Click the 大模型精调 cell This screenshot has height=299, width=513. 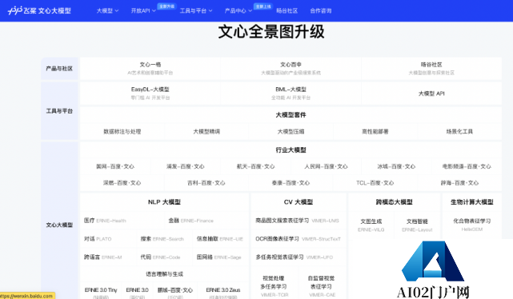[206, 132]
